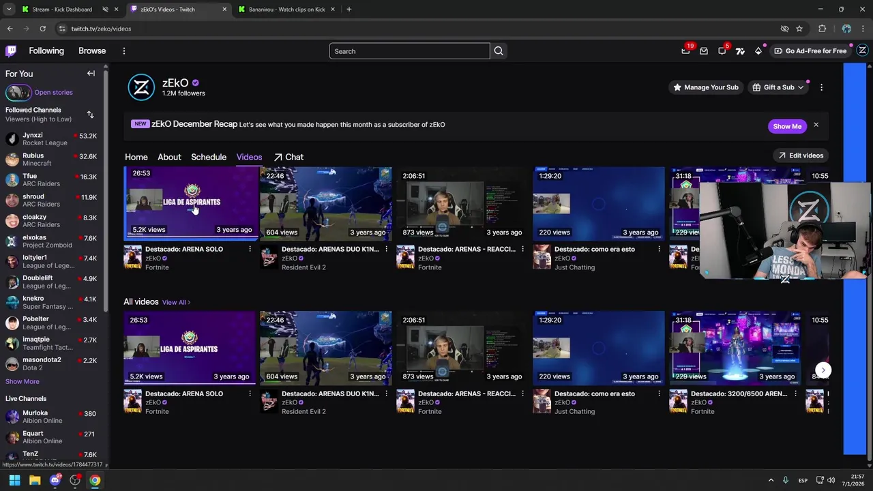Switch to the Home tab

pos(136,157)
